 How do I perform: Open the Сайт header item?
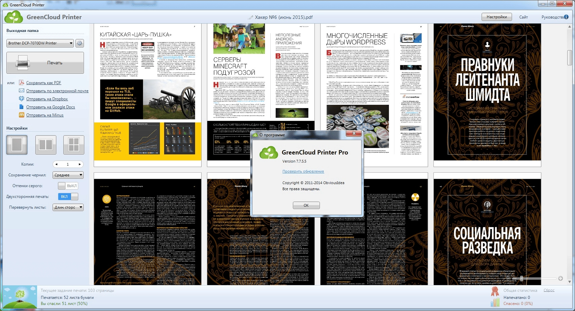(523, 17)
